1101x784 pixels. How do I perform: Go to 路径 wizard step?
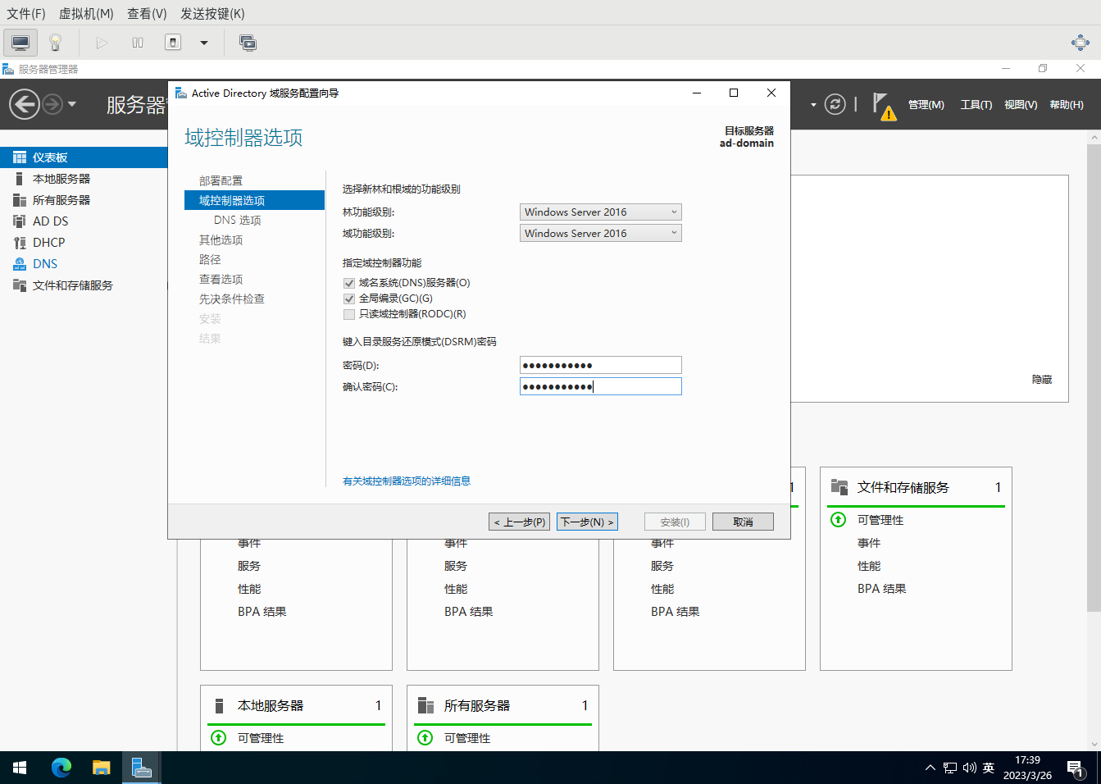[x=210, y=259]
